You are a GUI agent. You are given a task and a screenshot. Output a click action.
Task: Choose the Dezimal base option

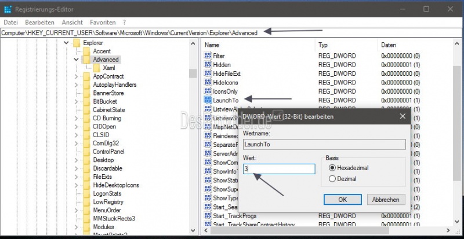click(x=332, y=179)
